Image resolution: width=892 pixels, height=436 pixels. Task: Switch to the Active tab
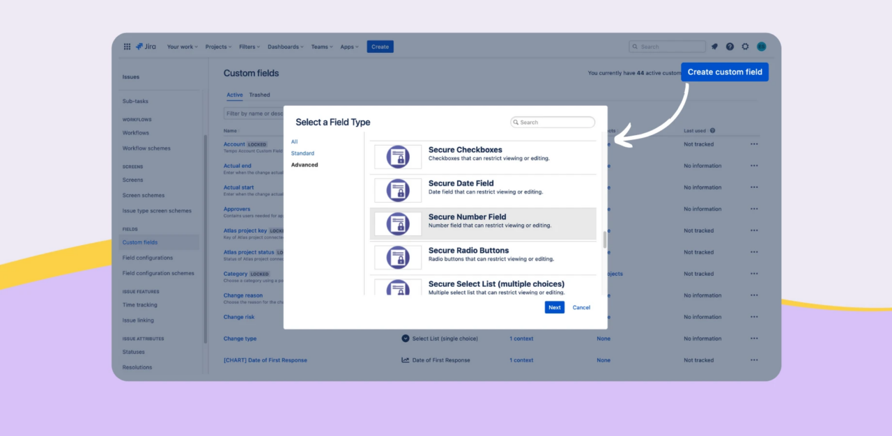click(234, 94)
